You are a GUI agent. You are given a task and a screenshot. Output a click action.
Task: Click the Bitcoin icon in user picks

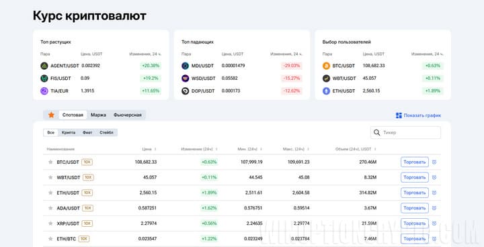click(x=326, y=66)
